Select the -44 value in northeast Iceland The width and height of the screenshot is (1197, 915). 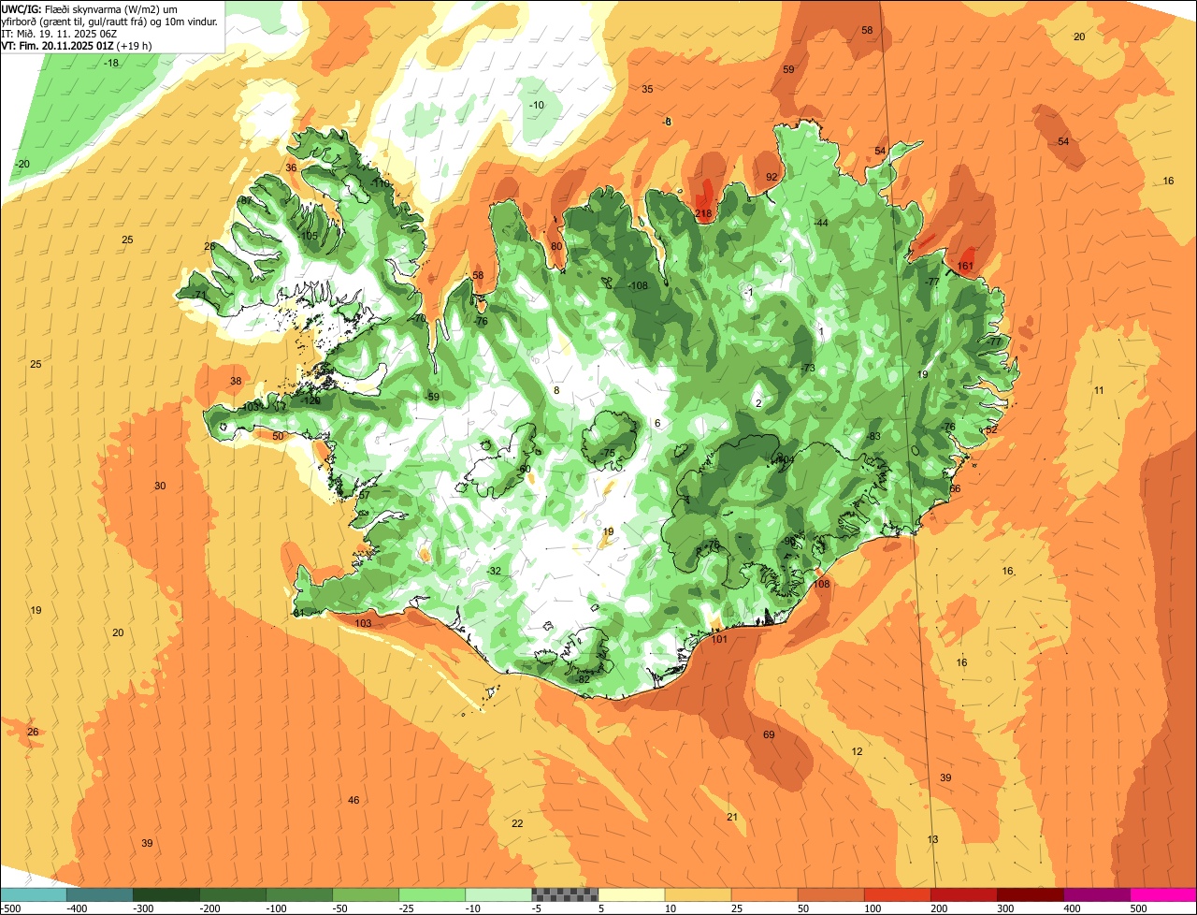820,224
